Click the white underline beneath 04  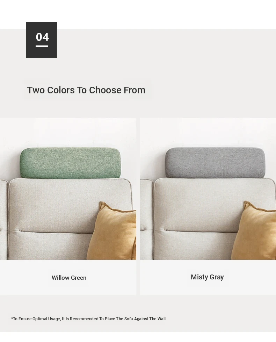[x=42, y=46]
